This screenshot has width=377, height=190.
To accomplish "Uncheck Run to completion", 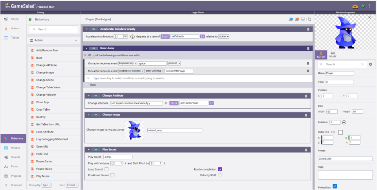I will [x=220, y=169].
